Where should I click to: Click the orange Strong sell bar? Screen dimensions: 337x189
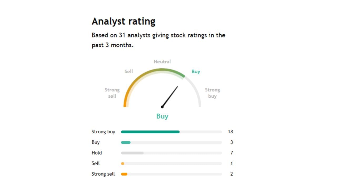tap(124, 174)
